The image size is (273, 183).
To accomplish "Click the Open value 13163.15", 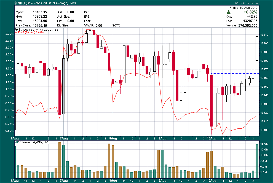I will coord(40,12).
